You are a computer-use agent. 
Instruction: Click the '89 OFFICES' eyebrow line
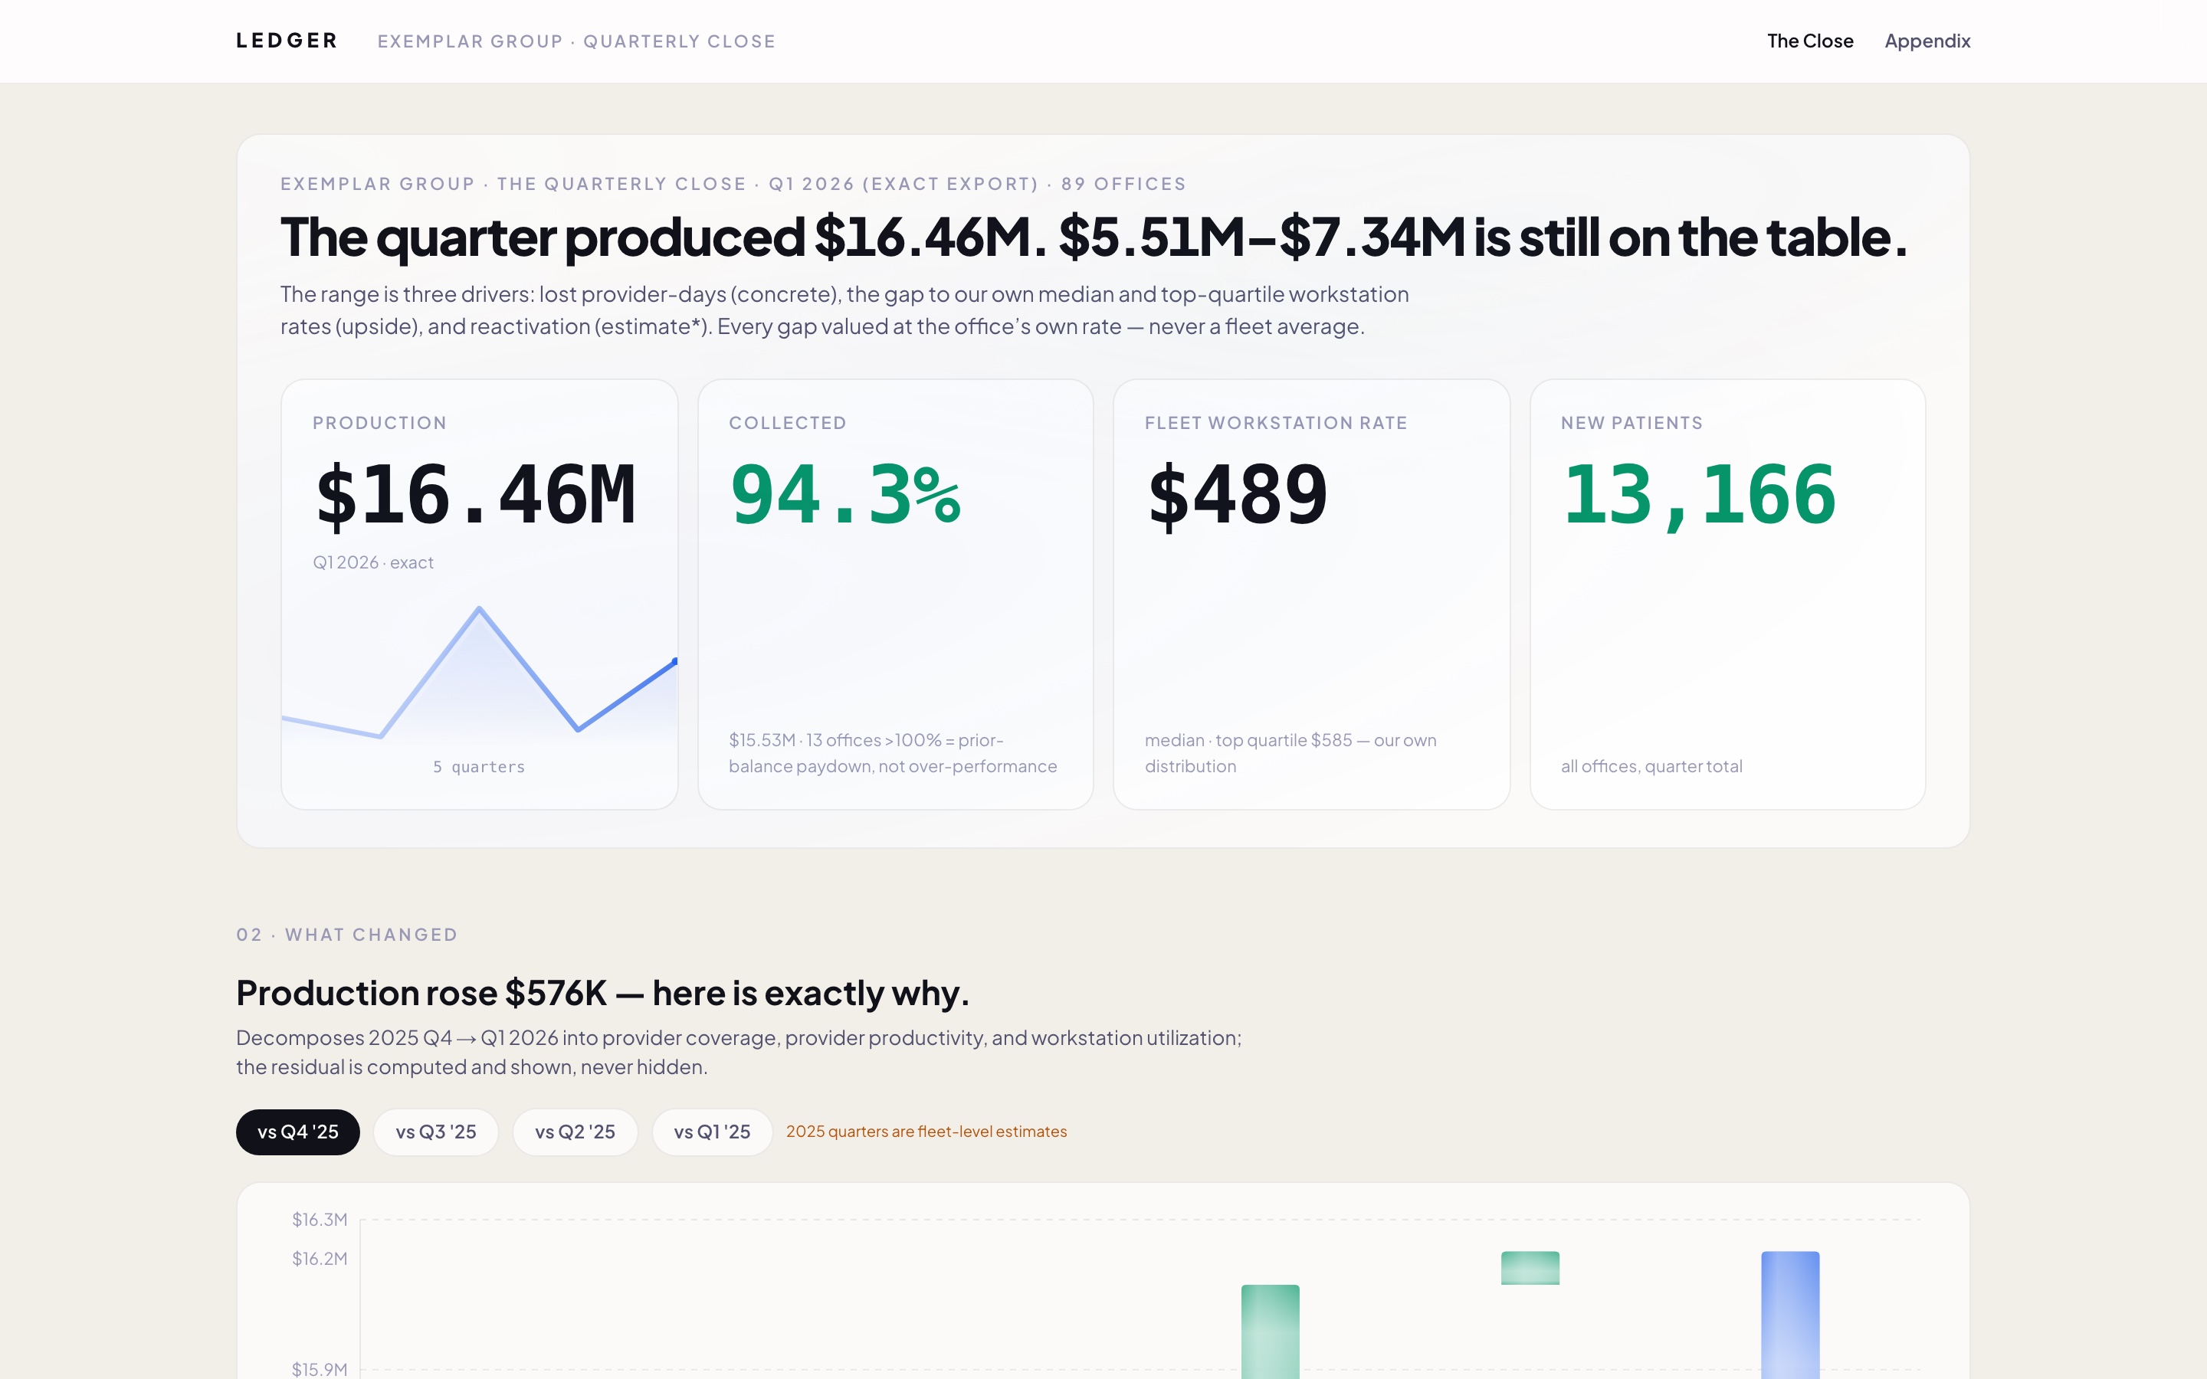pos(733,184)
